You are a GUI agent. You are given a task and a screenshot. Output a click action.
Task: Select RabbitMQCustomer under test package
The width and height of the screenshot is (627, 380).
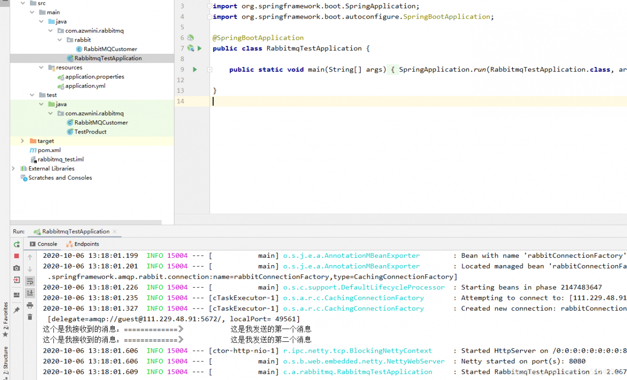click(101, 123)
